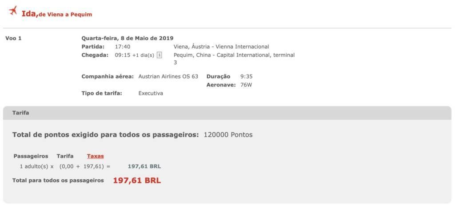This screenshot has width=455, height=205.
Task: Select the date Quarta-feira, 8 de Maio de 2019
Action: tap(128, 38)
